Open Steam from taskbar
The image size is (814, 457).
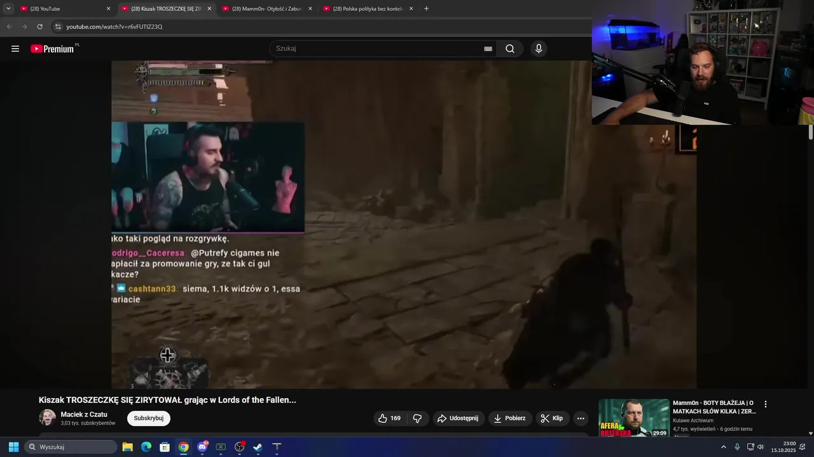point(258,447)
